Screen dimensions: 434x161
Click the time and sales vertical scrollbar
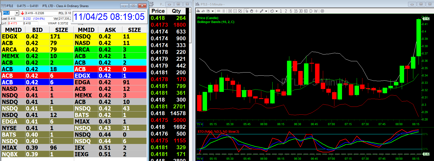coord(191,26)
